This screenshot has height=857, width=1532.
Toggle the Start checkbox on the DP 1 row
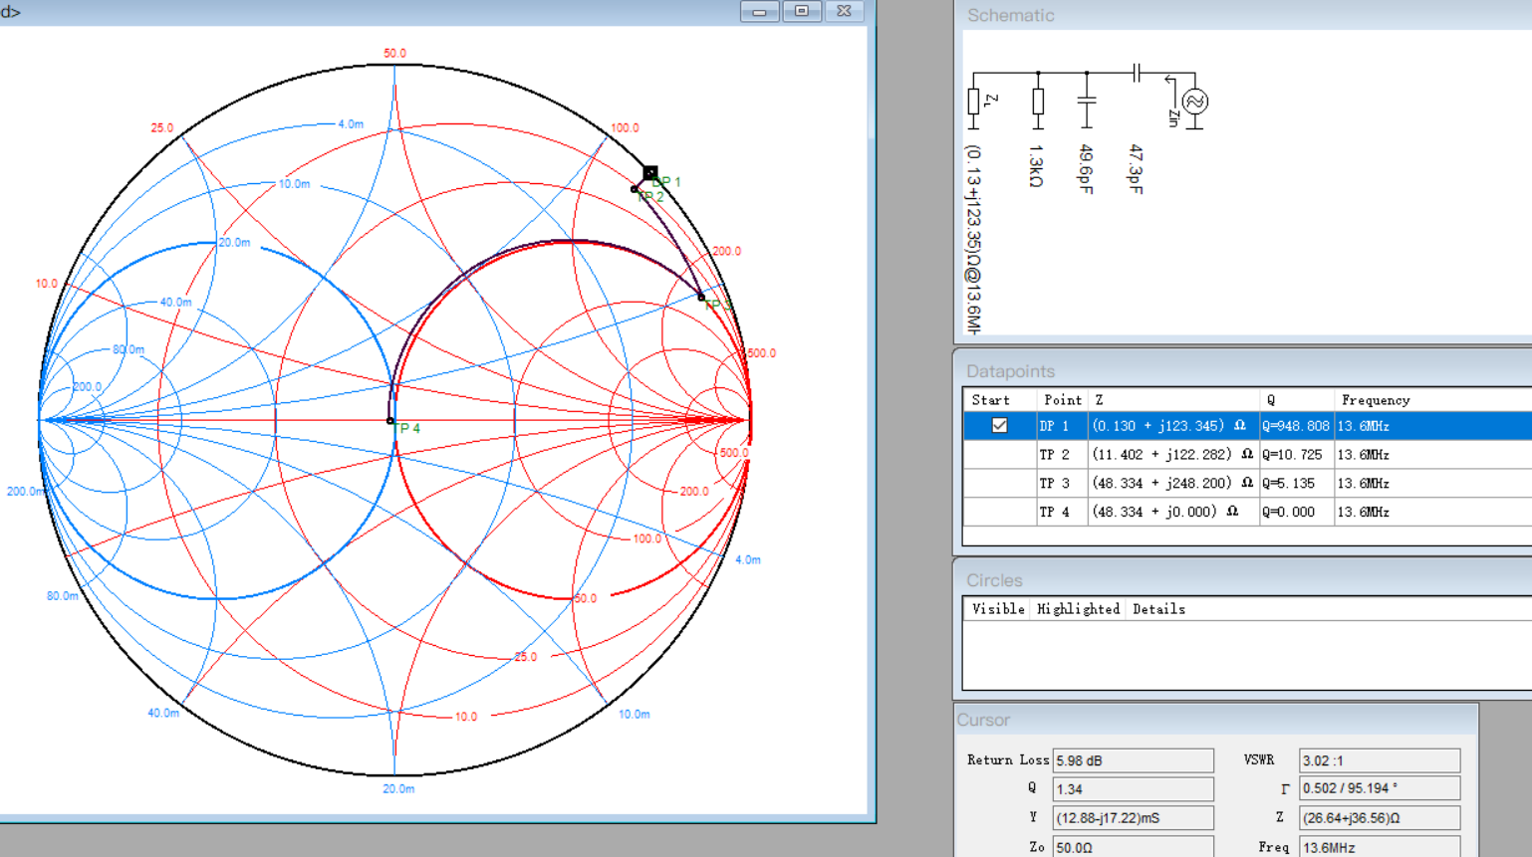click(x=1001, y=425)
